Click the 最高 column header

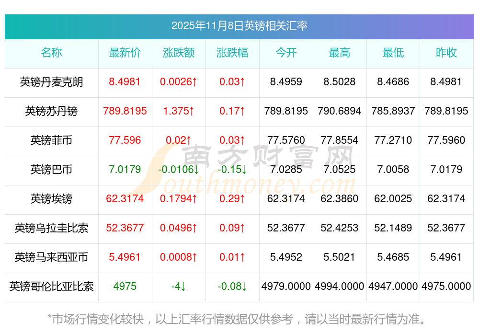point(340,53)
